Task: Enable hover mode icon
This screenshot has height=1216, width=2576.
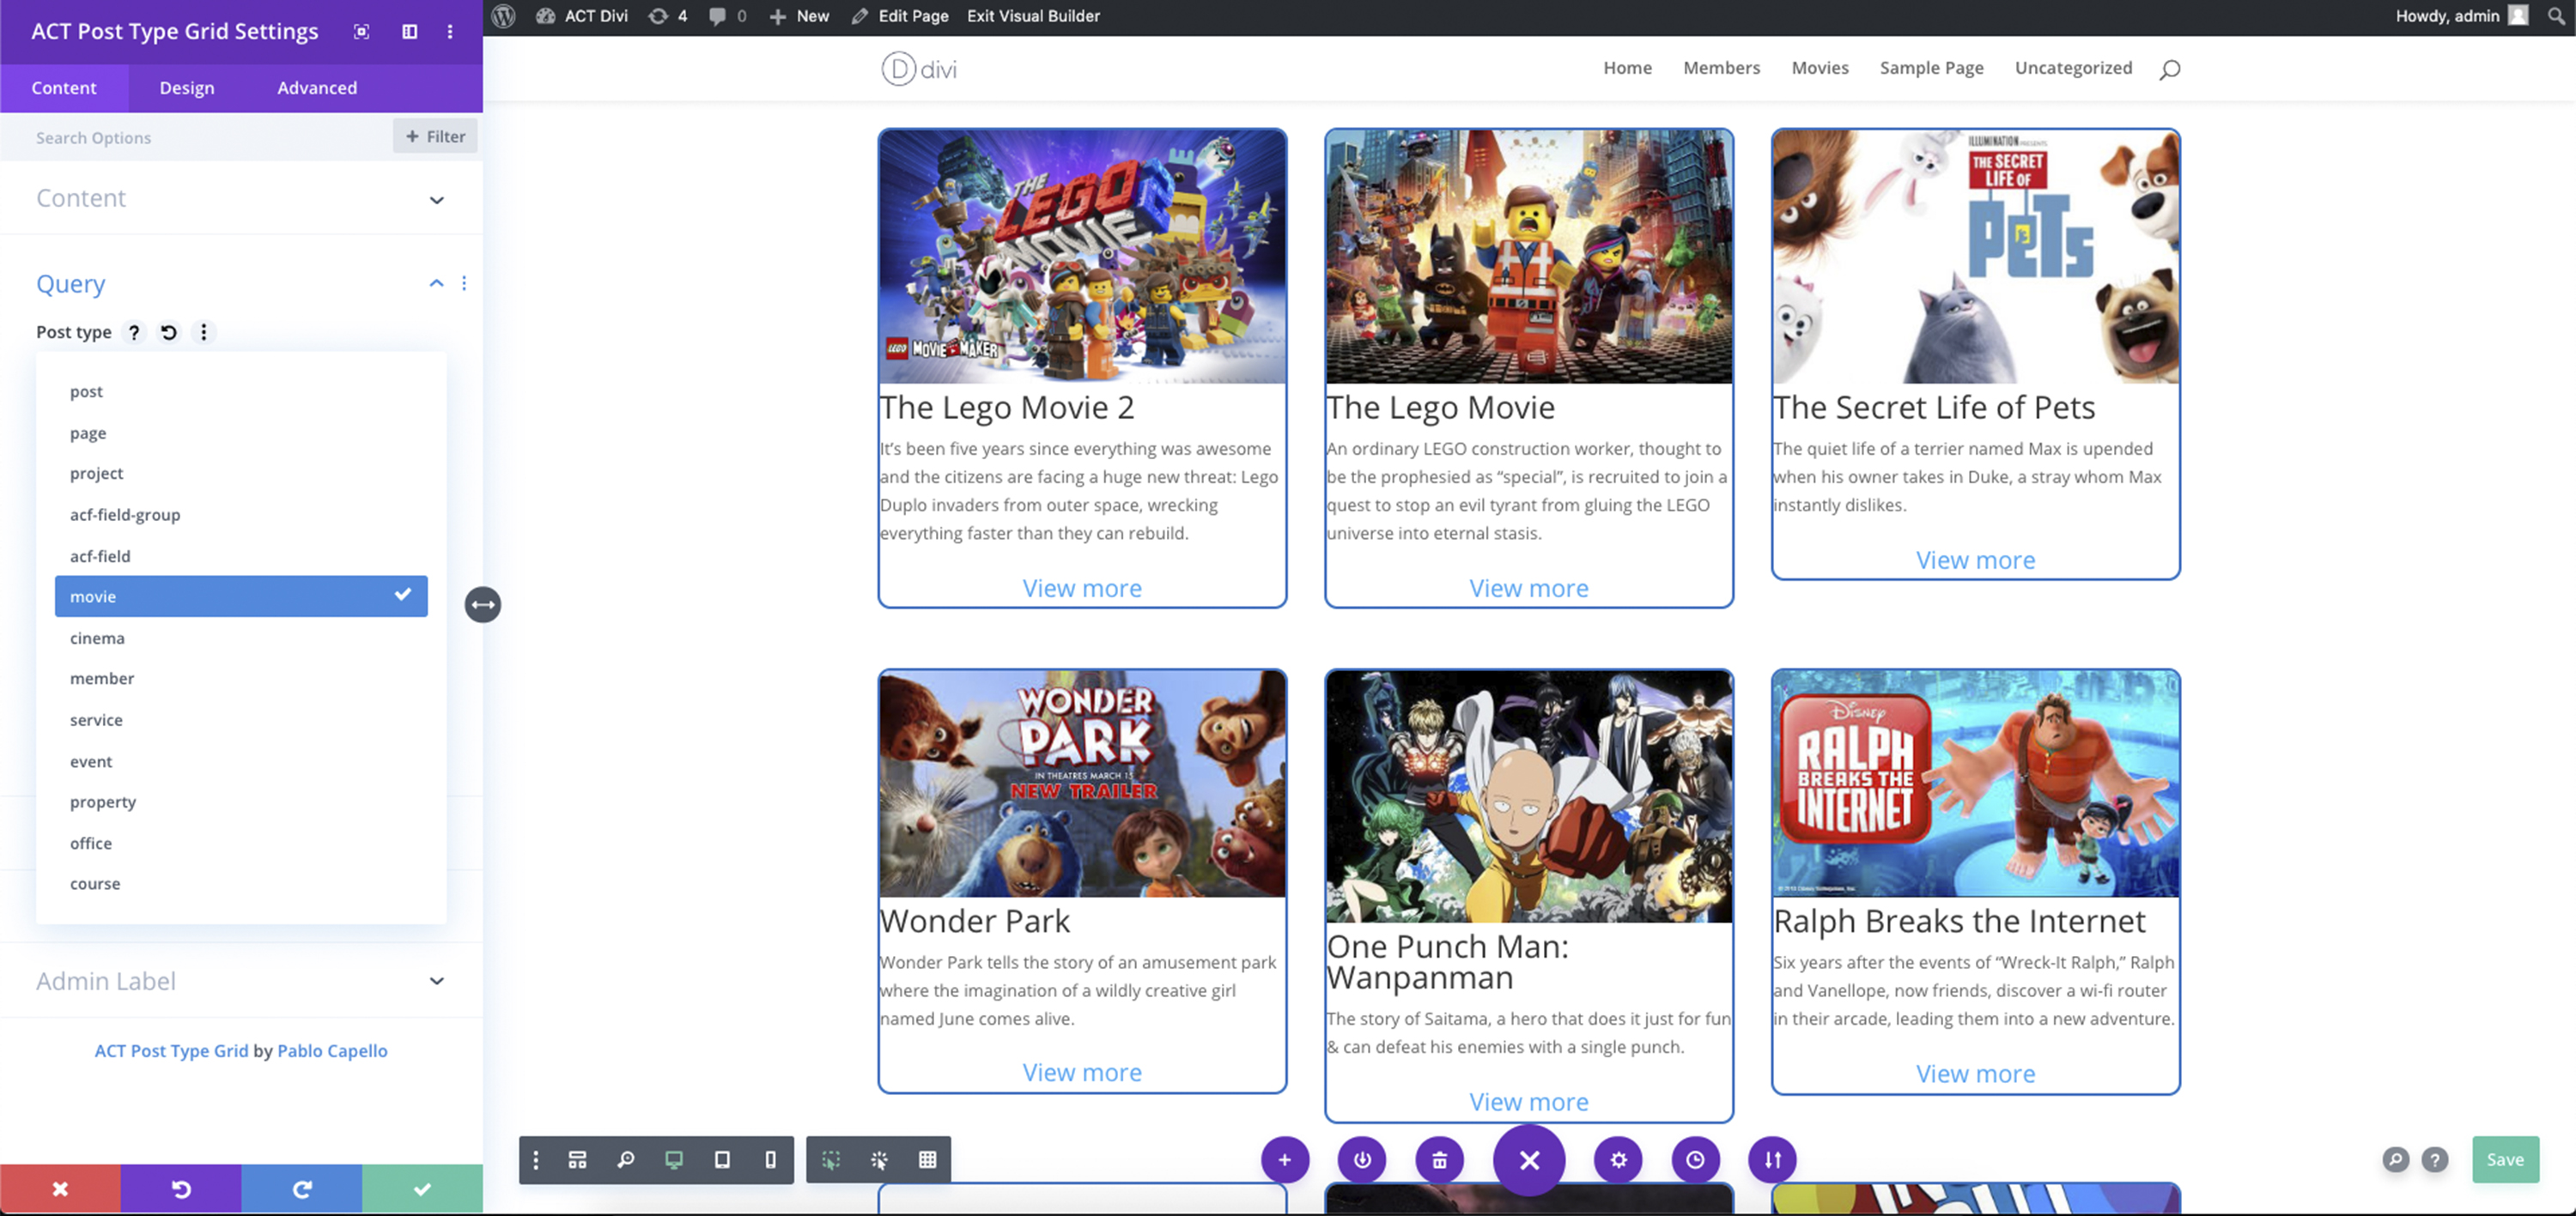Action: coord(879,1159)
